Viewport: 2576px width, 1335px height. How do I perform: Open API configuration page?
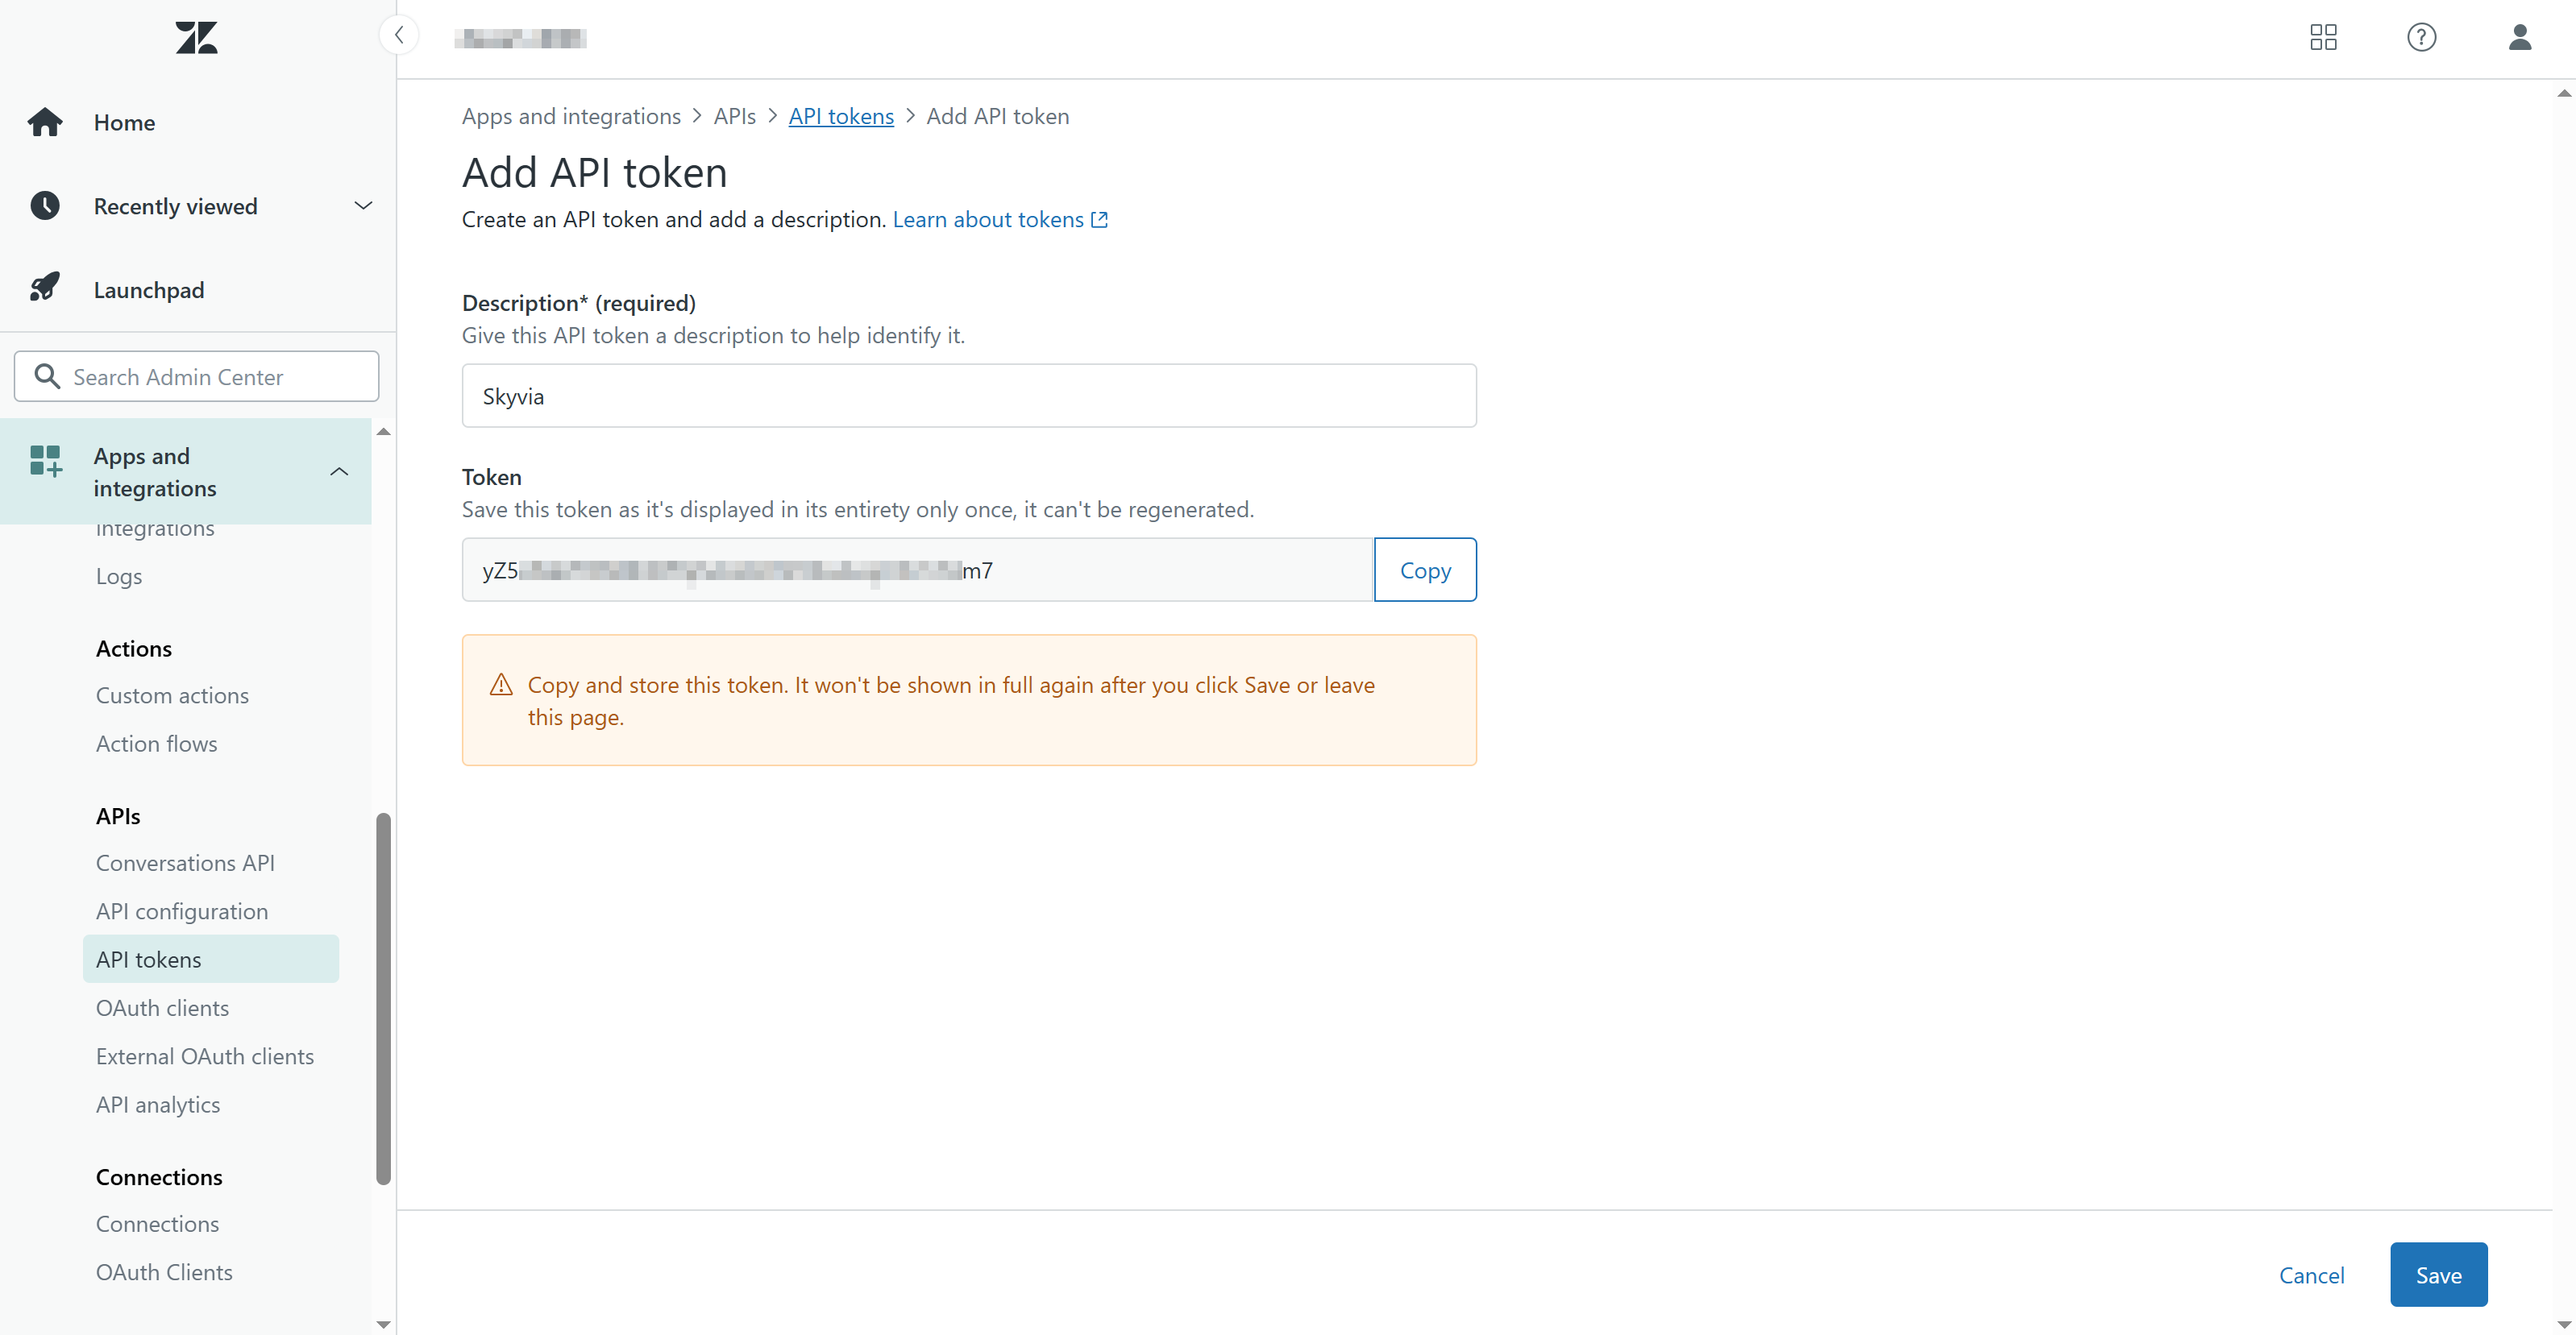click(x=182, y=911)
